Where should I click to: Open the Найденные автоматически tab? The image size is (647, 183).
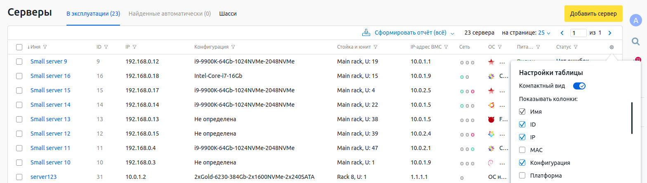[170, 14]
